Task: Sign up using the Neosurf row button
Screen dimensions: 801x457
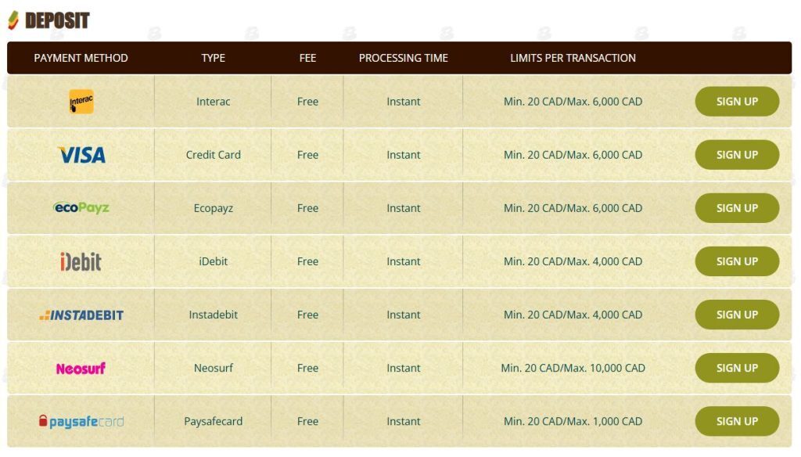Action: pos(737,368)
